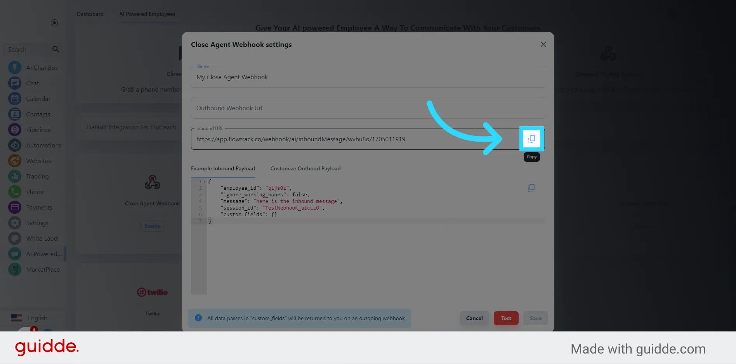The width and height of the screenshot is (736, 364).
Task: Click the sidebar search magnifier icon
Action: coord(56,49)
